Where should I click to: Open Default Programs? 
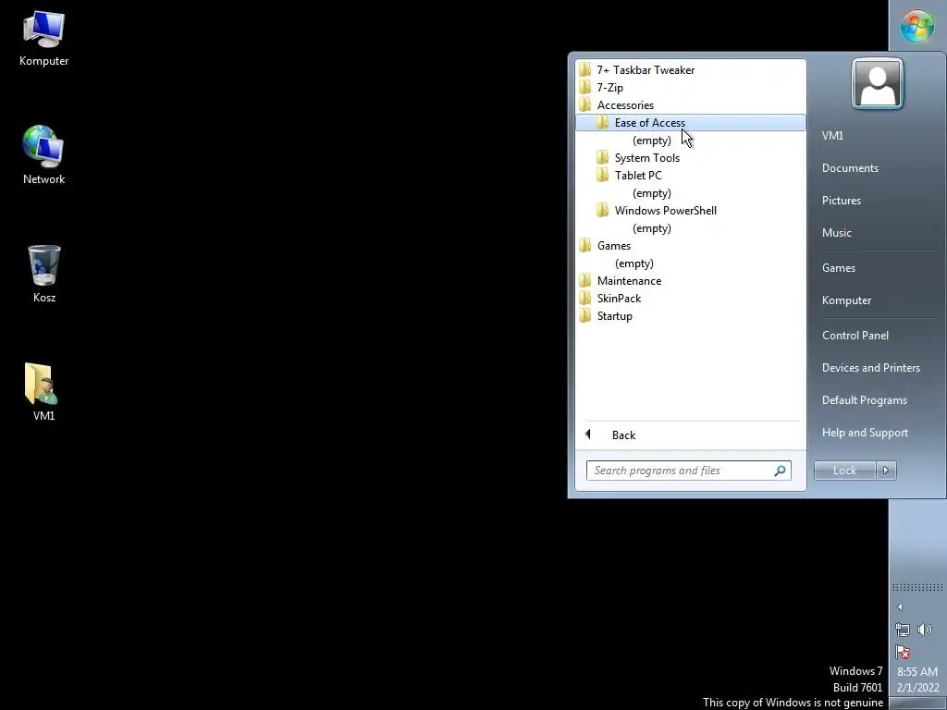pyautogui.click(x=865, y=400)
